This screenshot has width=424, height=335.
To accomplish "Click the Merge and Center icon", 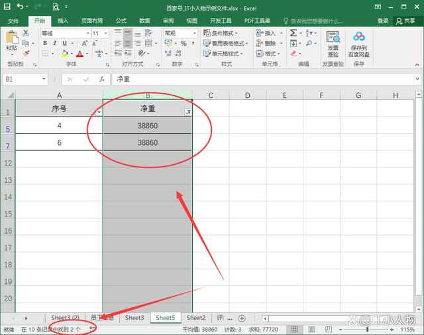I will [x=148, y=43].
